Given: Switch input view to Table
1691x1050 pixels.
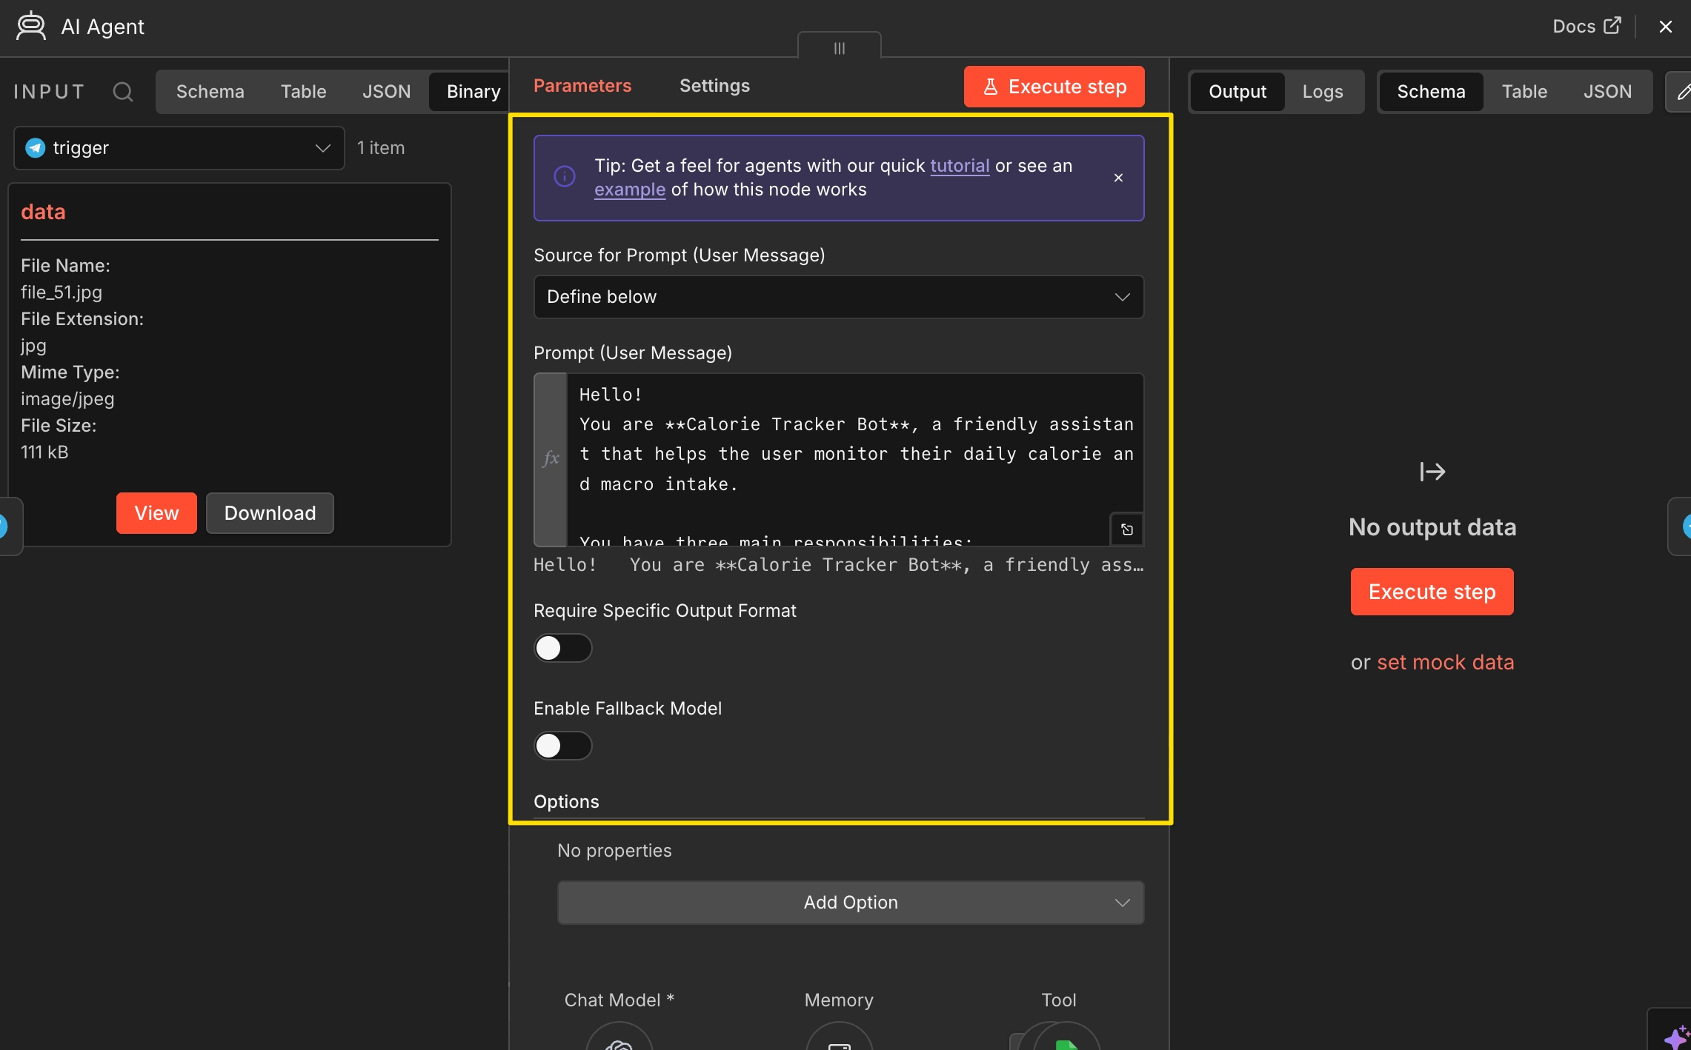Looking at the screenshot, I should click(x=304, y=92).
